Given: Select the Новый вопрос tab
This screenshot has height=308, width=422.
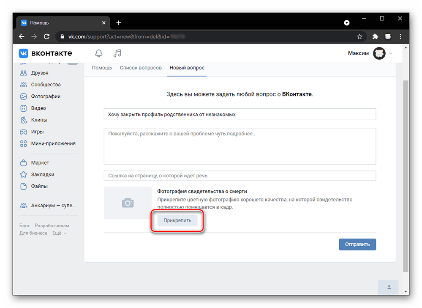Looking at the screenshot, I should coord(187,68).
